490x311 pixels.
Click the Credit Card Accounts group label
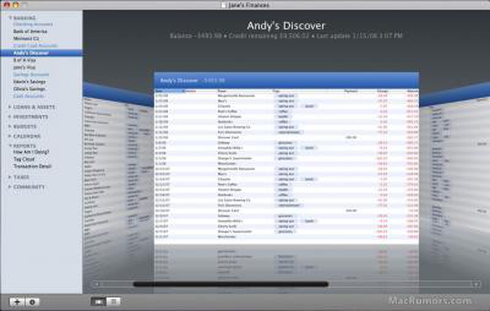coord(36,45)
